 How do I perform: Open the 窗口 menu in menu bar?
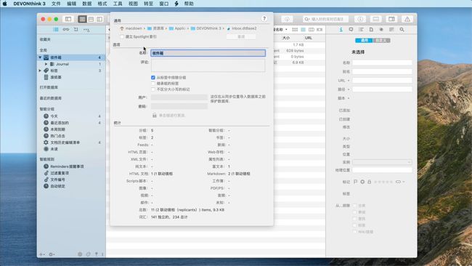[x=164, y=4]
